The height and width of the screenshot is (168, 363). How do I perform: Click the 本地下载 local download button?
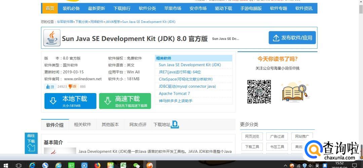pyautogui.click(x=70, y=101)
